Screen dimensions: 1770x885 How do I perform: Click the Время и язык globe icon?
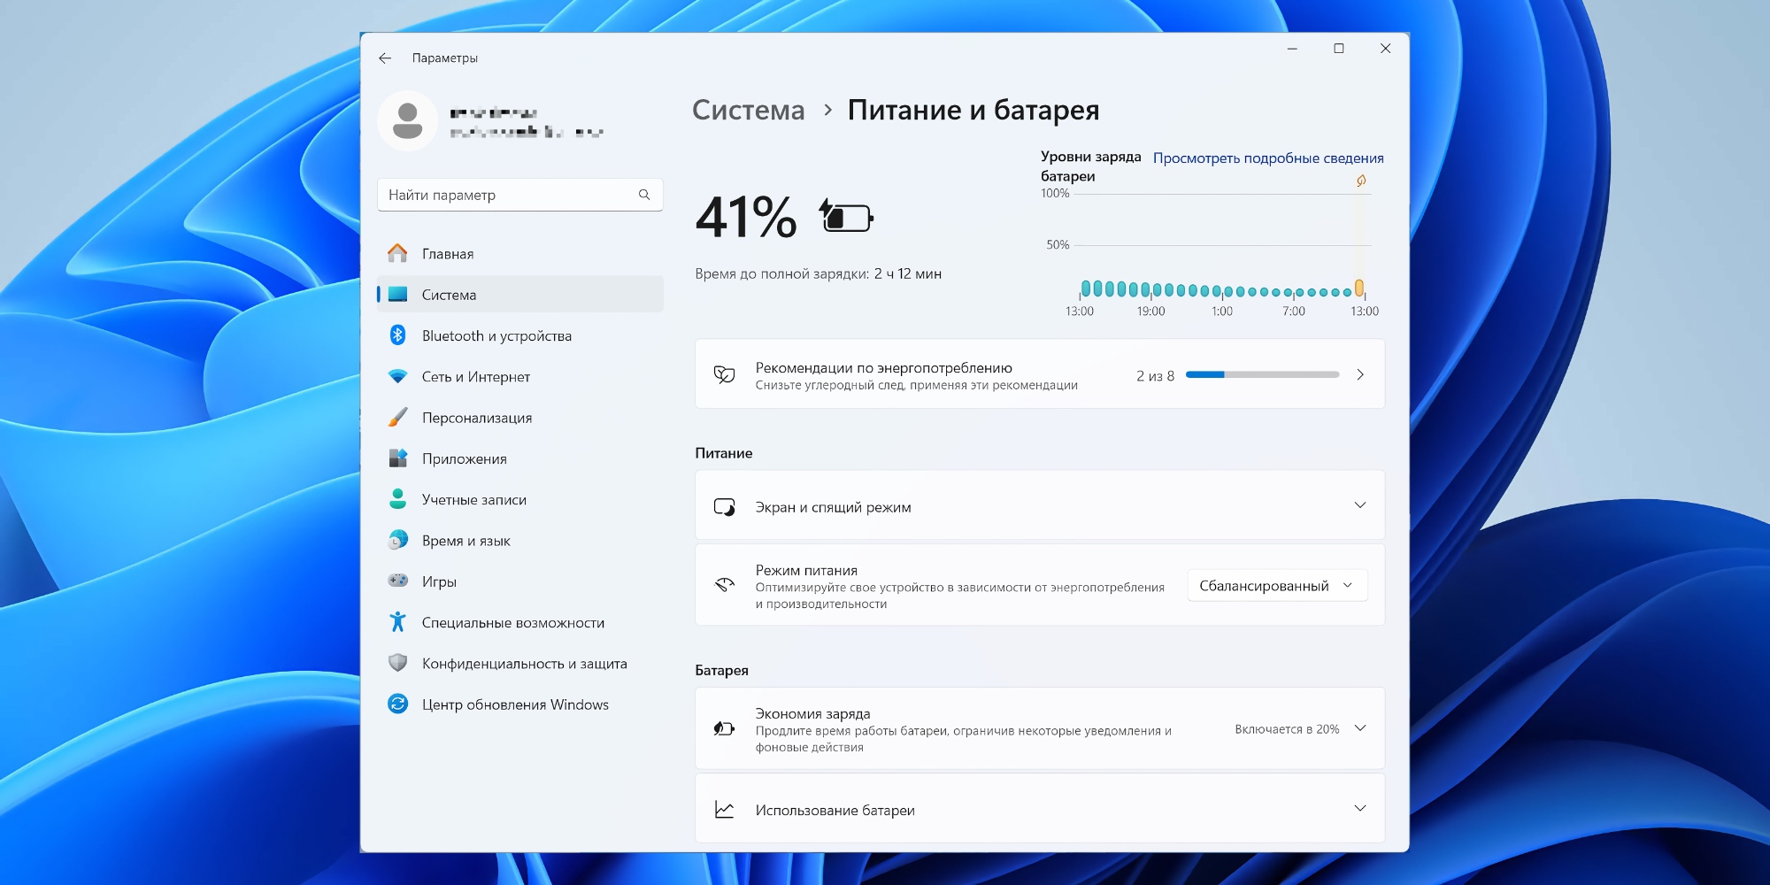pyautogui.click(x=397, y=540)
